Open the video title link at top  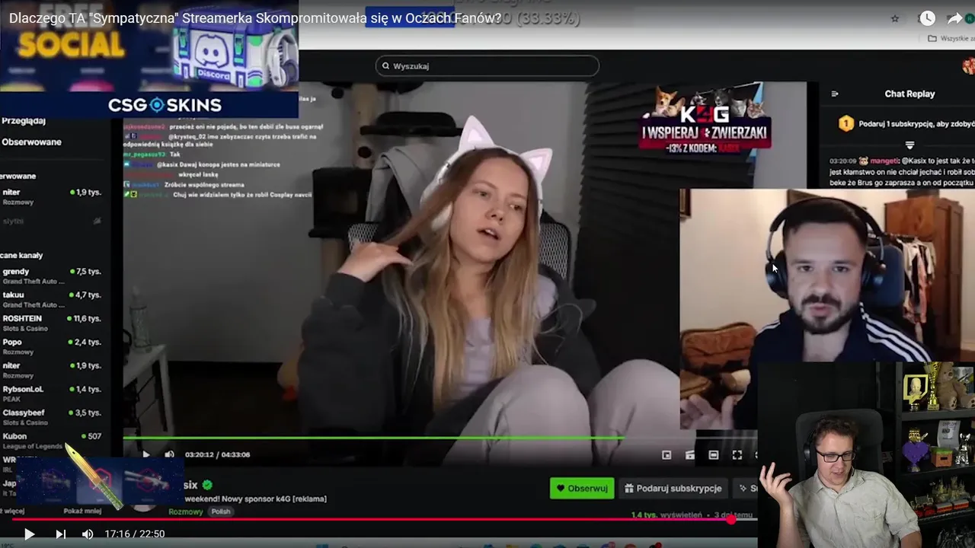(255, 18)
